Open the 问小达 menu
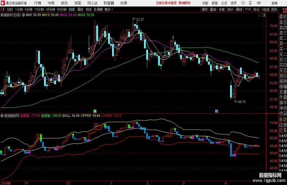This screenshot has width=287, height=185. point(92,3)
